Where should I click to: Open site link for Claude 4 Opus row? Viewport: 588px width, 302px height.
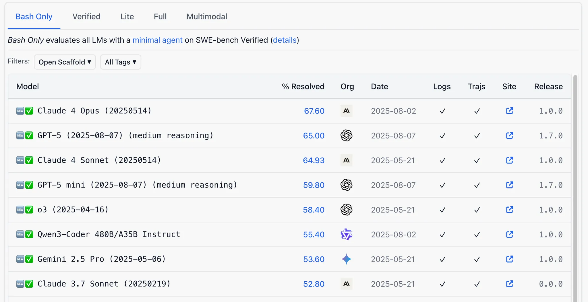coord(509,111)
